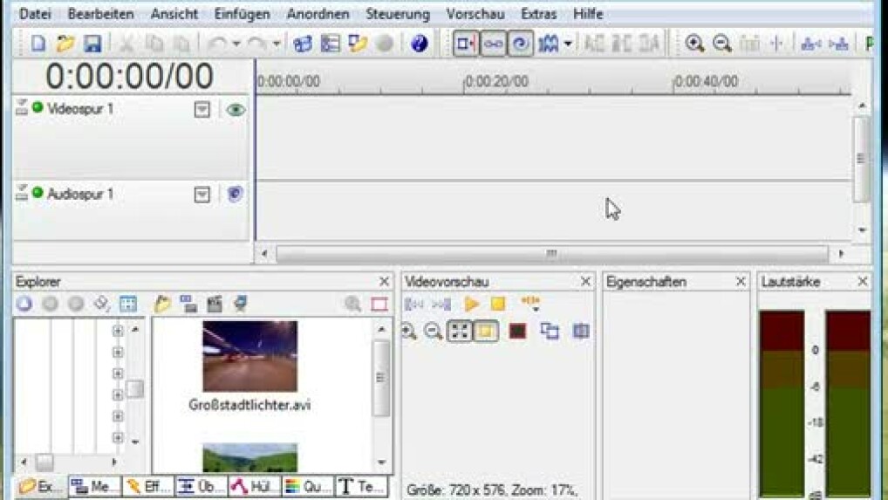Viewport: 888px width, 500px height.
Task: Open the Vorschau menu
Action: [x=475, y=14]
